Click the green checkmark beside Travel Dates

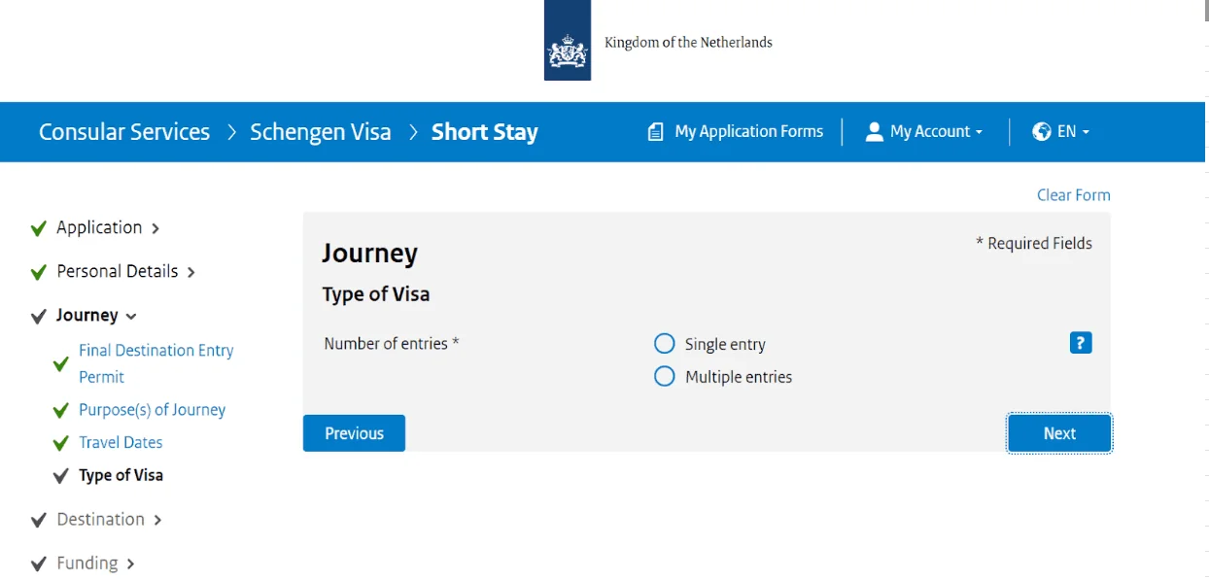60,443
